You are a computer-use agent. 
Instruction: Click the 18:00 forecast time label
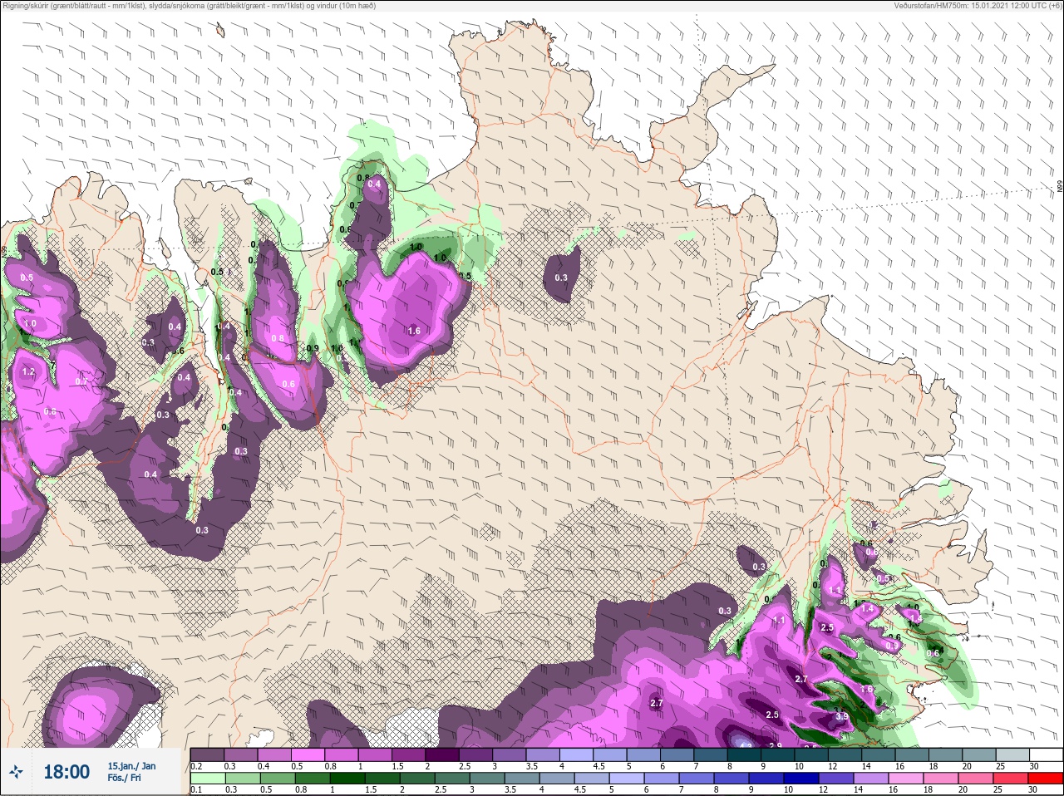pos(66,772)
